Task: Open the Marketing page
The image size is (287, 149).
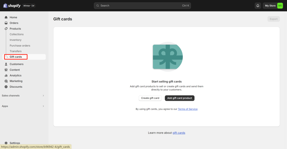Action: (16, 81)
